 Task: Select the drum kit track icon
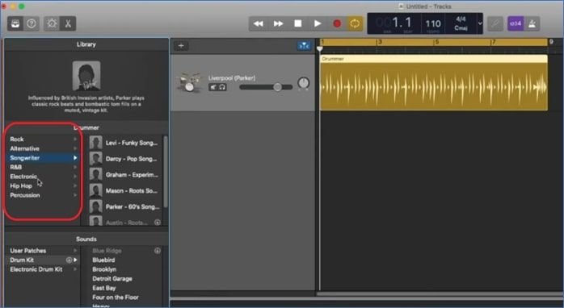[188, 82]
